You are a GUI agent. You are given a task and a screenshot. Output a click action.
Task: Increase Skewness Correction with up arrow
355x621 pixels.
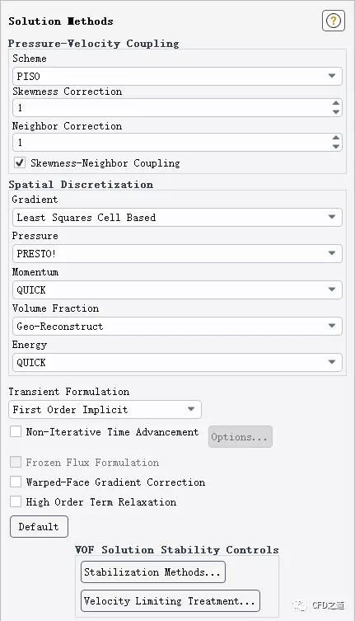(336, 103)
